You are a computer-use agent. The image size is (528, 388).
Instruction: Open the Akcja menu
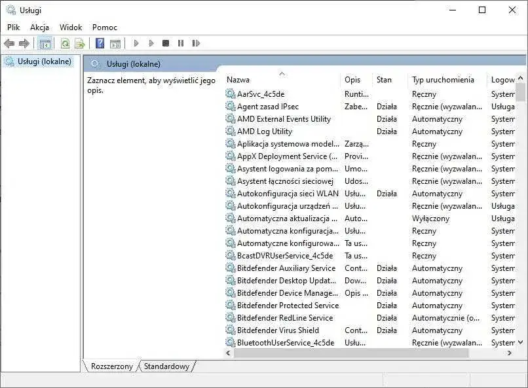(x=40, y=27)
